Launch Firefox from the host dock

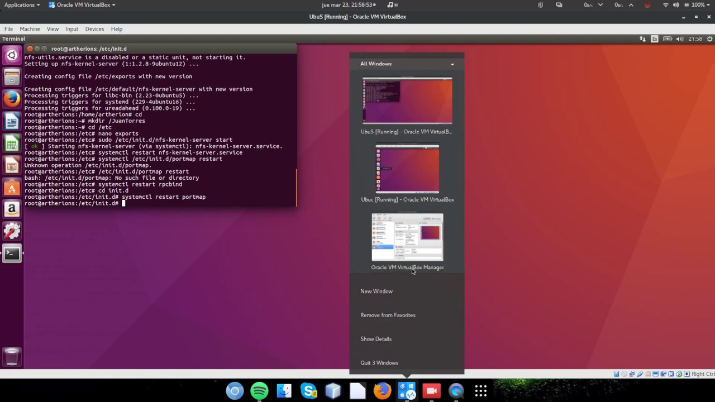coord(383,391)
